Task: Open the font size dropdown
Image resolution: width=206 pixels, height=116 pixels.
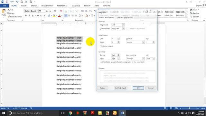Action: (44, 11)
